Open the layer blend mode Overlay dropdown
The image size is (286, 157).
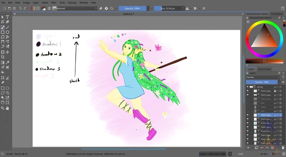[263, 77]
